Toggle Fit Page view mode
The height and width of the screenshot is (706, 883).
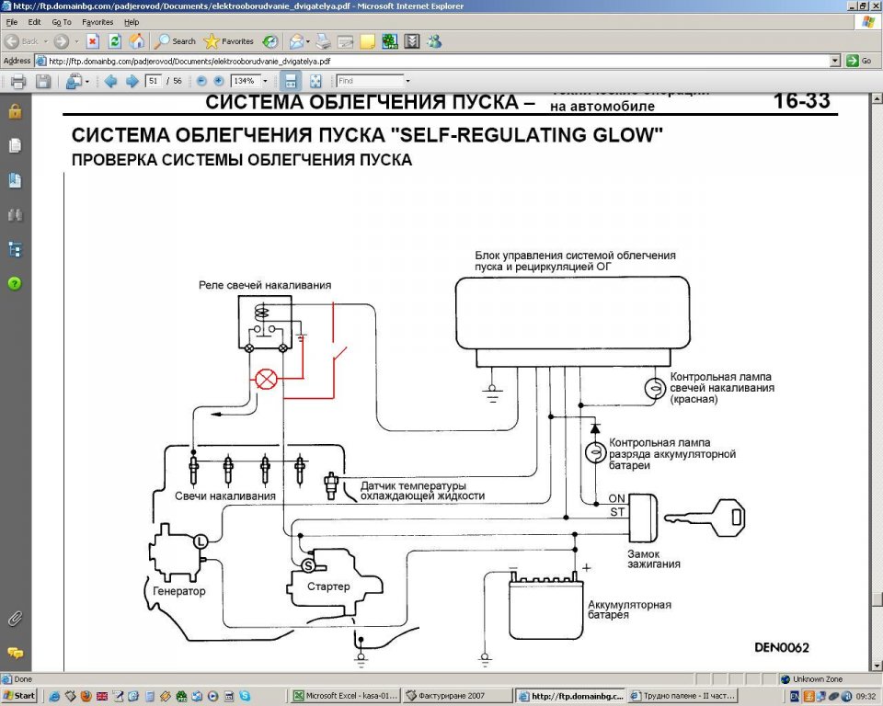[x=315, y=81]
